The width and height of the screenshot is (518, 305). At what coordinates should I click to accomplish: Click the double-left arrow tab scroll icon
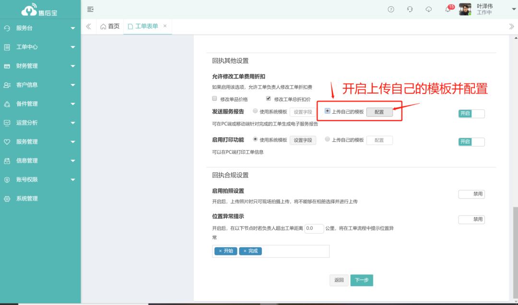[x=88, y=26]
